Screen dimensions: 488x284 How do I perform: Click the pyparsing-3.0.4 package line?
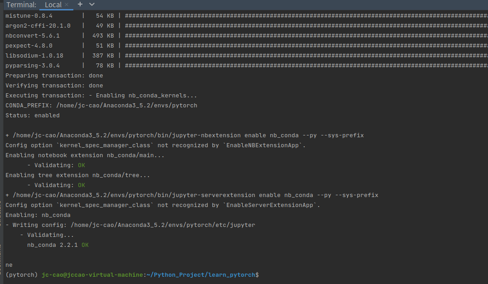246,65
